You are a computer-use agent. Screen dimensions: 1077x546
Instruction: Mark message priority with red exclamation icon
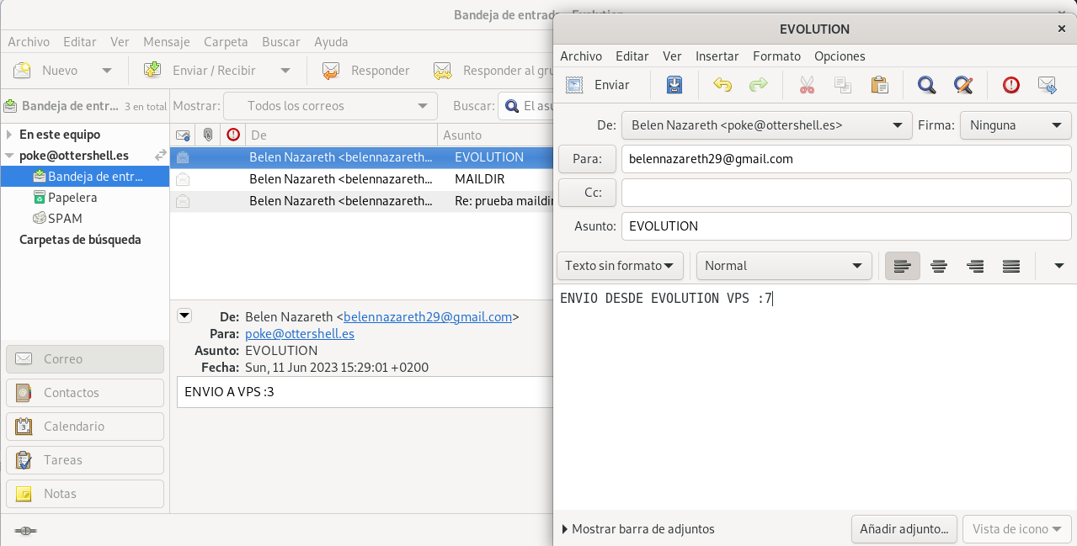tap(1010, 85)
